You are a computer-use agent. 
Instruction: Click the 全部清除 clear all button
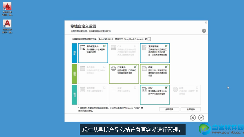click(190, 109)
